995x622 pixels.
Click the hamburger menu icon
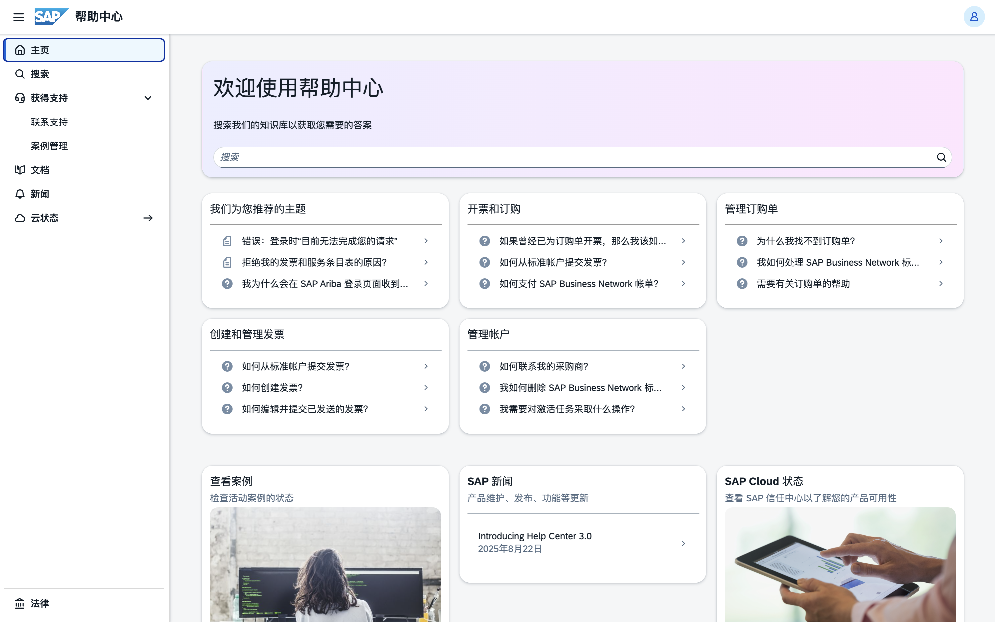pos(19,17)
